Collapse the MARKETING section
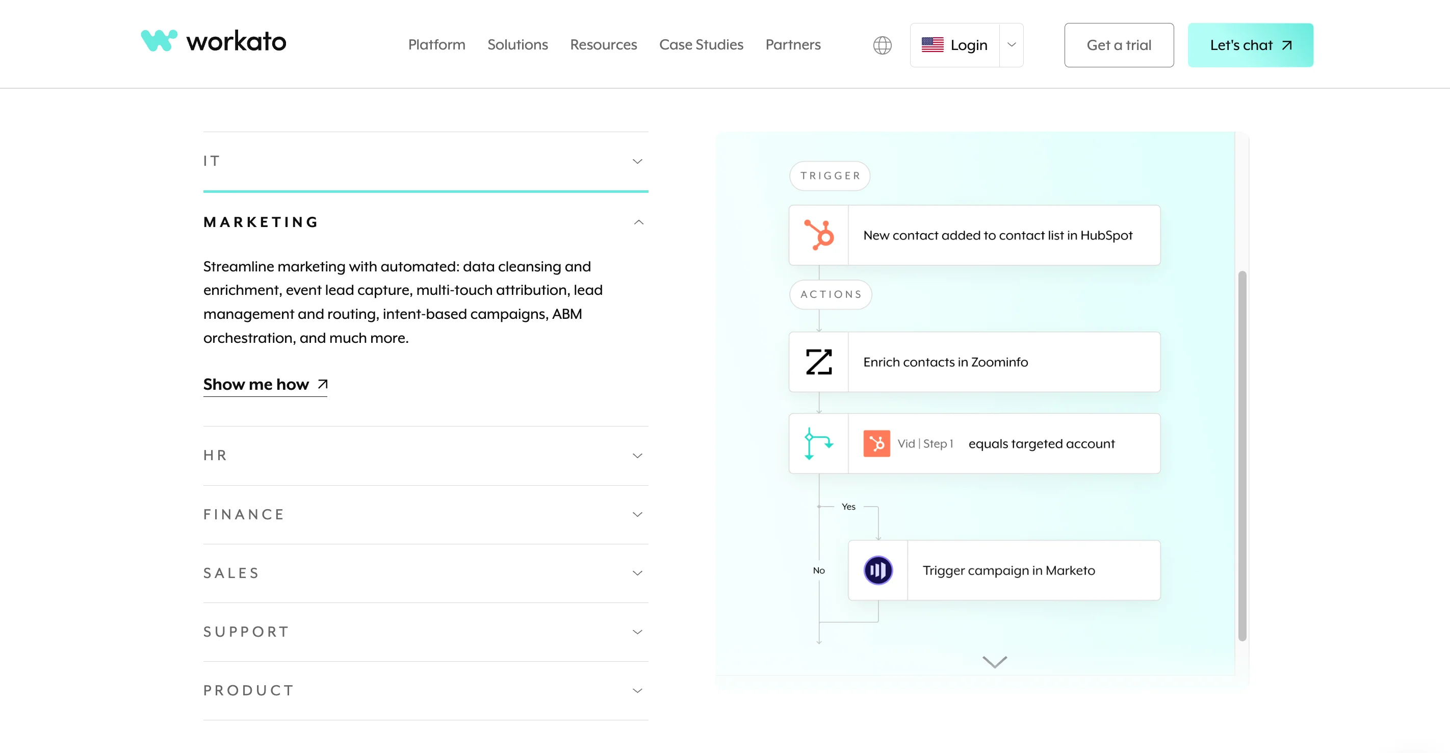 click(x=638, y=222)
